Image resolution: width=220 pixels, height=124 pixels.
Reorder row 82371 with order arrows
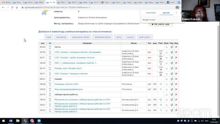(50, 58)
